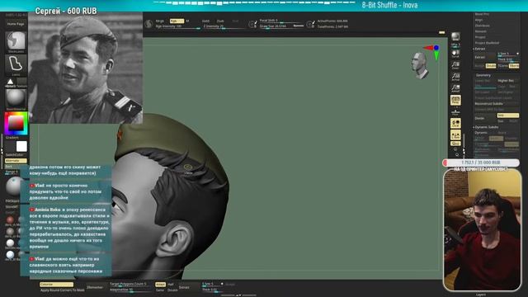Click the symmetry icon in top shelf
Image resolution: width=528 pixels, height=297 pixels.
148,24
